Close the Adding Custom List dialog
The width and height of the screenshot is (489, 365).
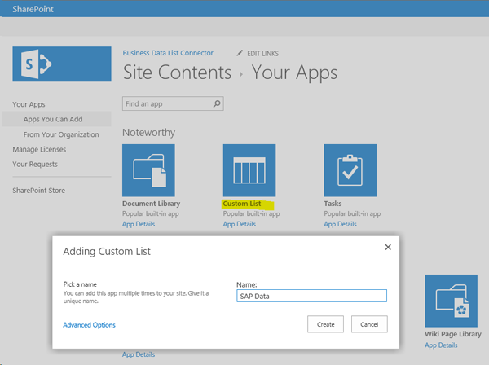(387, 247)
